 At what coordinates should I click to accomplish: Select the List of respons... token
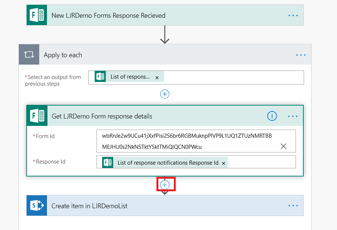click(130, 77)
